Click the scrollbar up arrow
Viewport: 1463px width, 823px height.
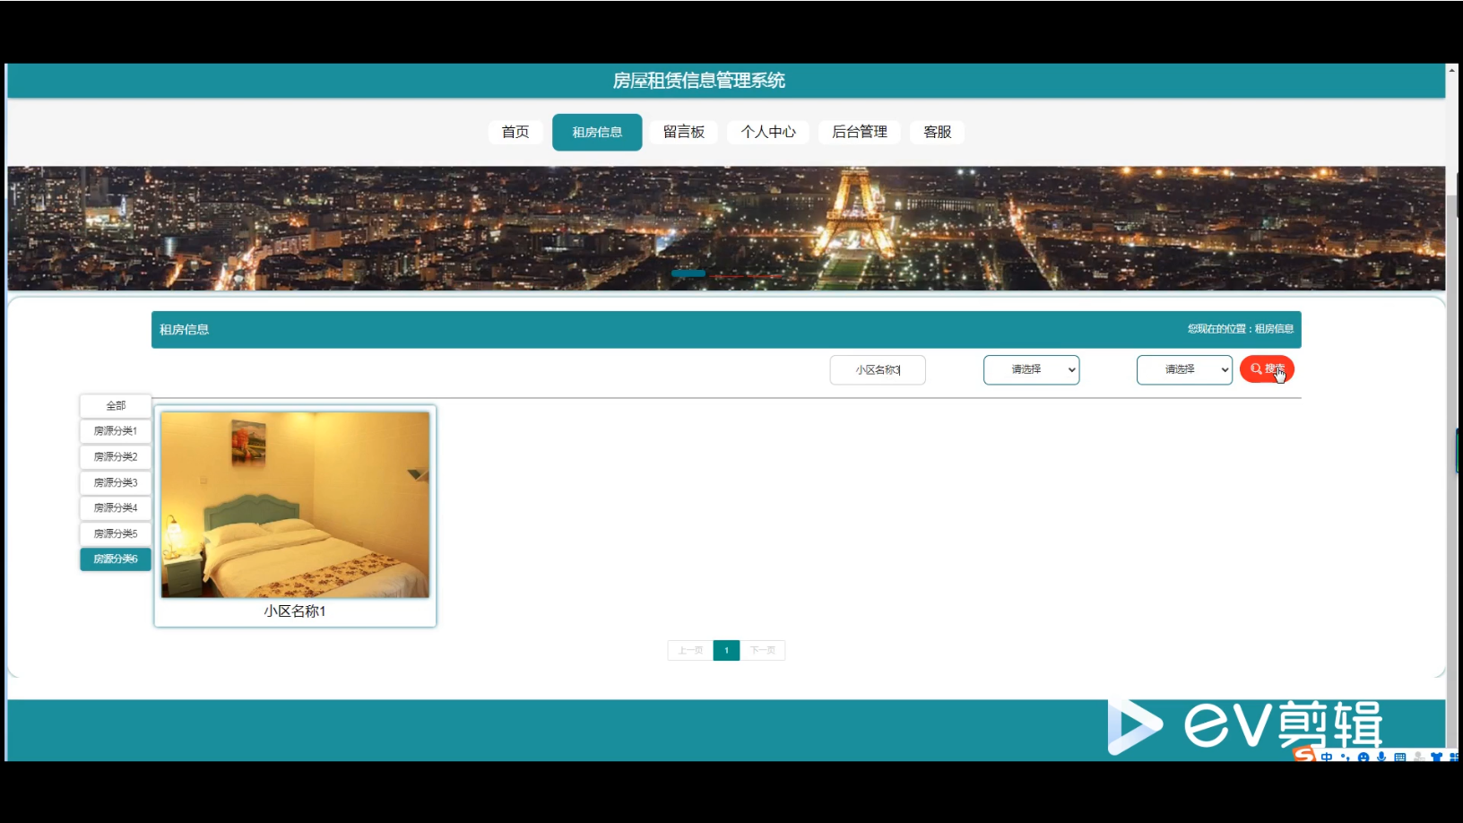(x=1452, y=69)
